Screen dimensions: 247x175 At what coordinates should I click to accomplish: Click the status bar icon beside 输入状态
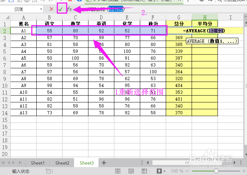tap(49, 171)
